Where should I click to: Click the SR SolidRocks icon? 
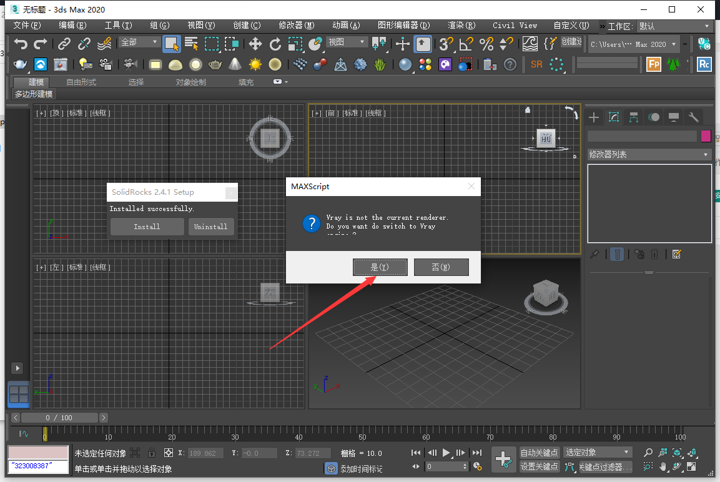pyautogui.click(x=536, y=64)
